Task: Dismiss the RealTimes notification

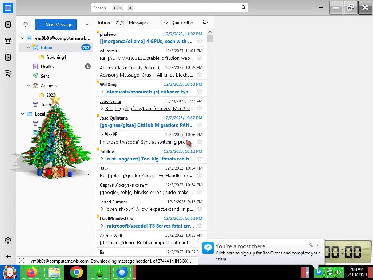Action: 317,245
